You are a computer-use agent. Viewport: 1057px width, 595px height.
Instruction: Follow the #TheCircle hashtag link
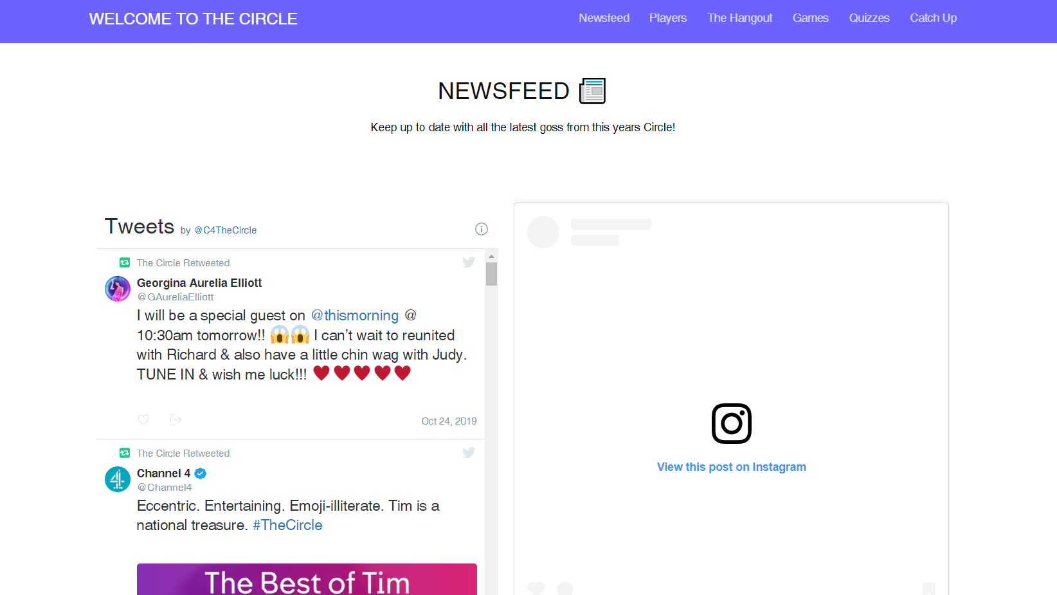(287, 526)
